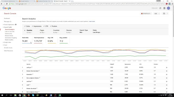Select the Dates radio button
This screenshot has width=174, height=97.
tap(91, 30)
